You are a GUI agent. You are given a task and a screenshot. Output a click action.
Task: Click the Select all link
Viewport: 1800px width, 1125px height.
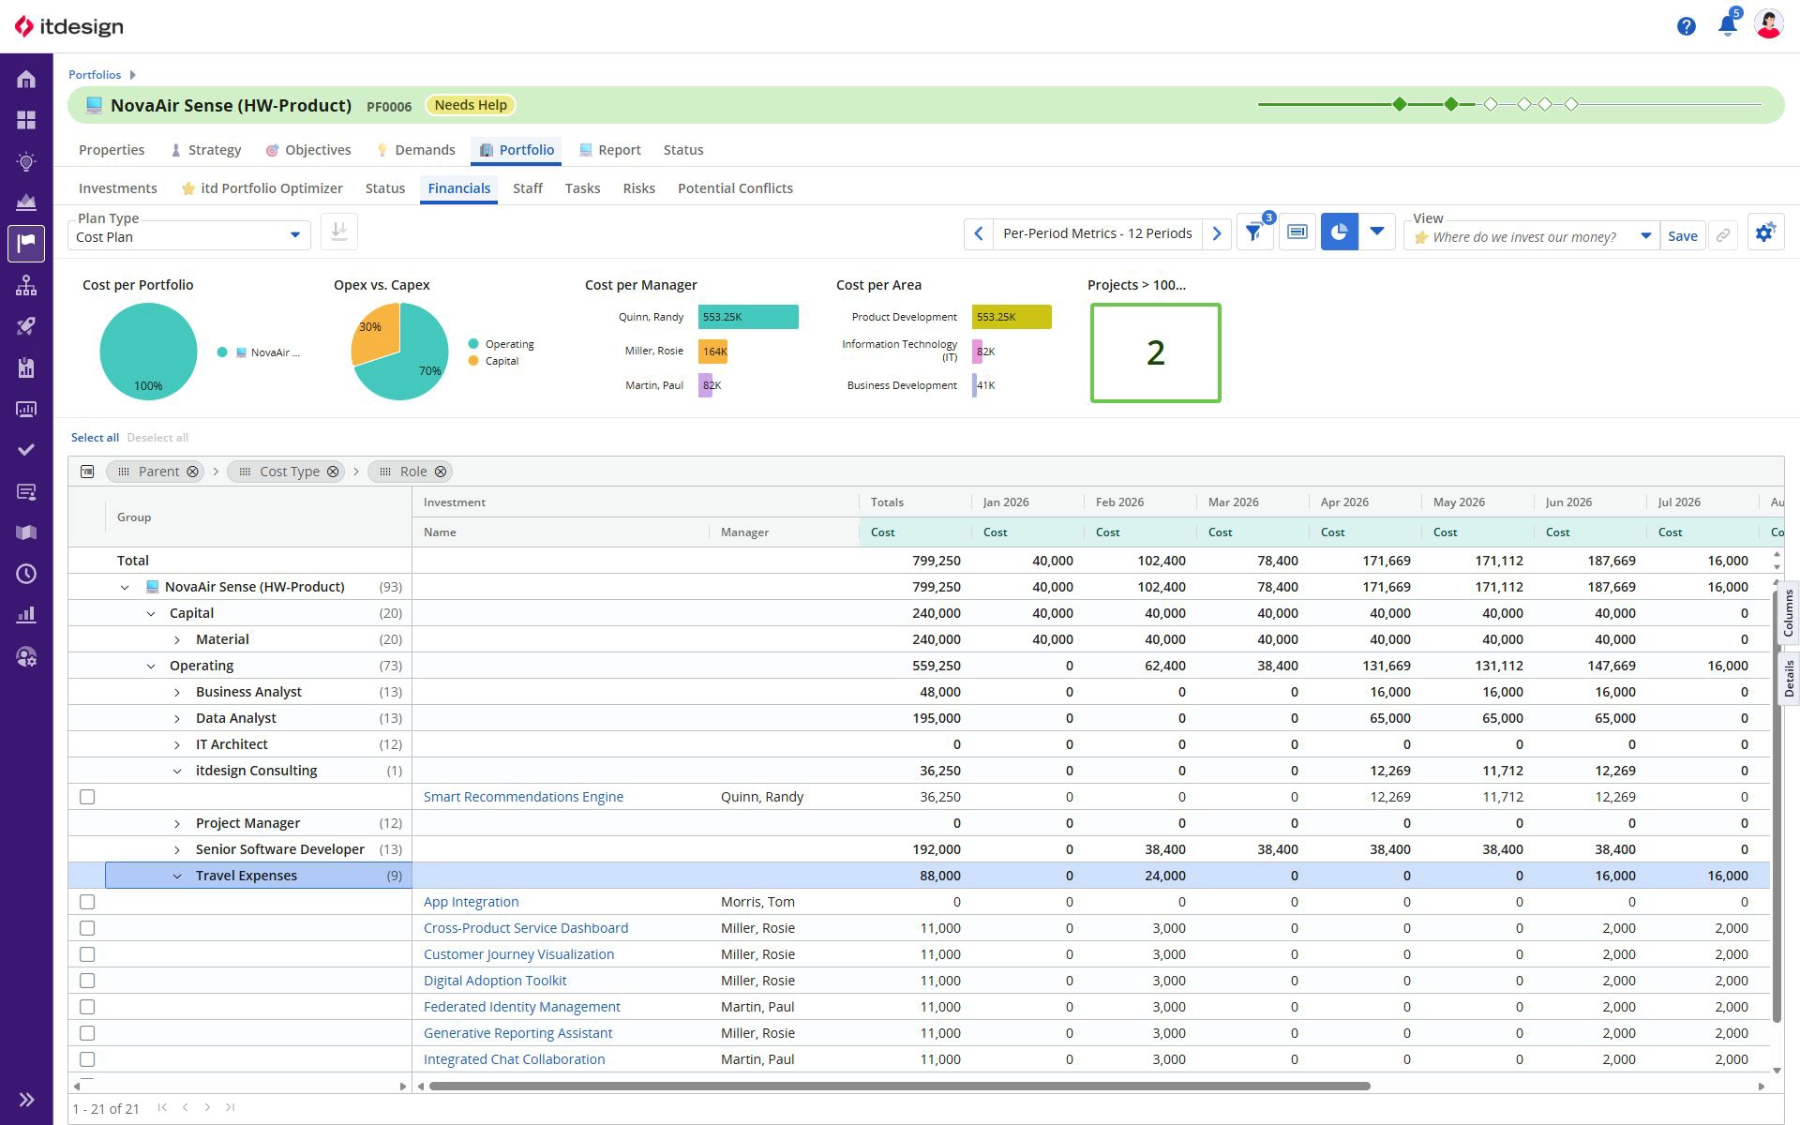95,438
